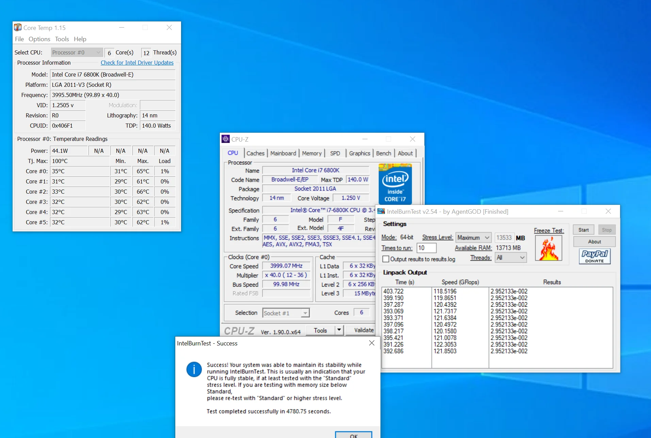Click the stress memory size MB field
Screen dimensions: 651x438
point(504,238)
